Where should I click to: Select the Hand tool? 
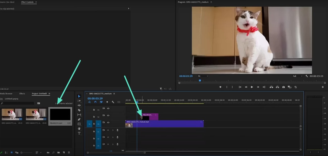[79, 129]
